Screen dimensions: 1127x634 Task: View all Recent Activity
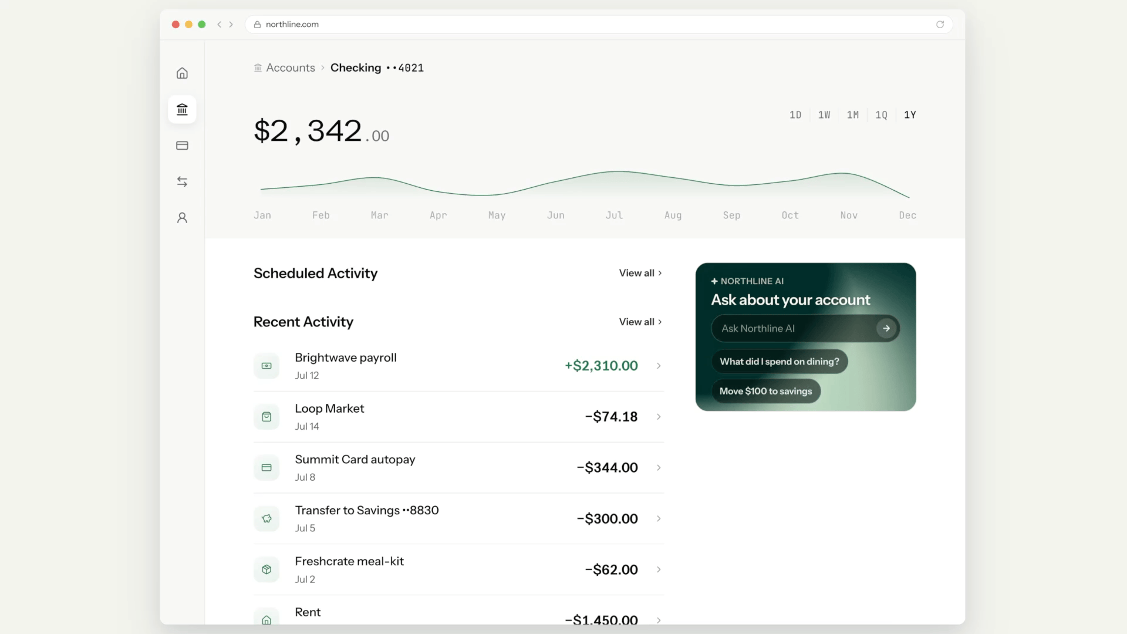click(640, 322)
